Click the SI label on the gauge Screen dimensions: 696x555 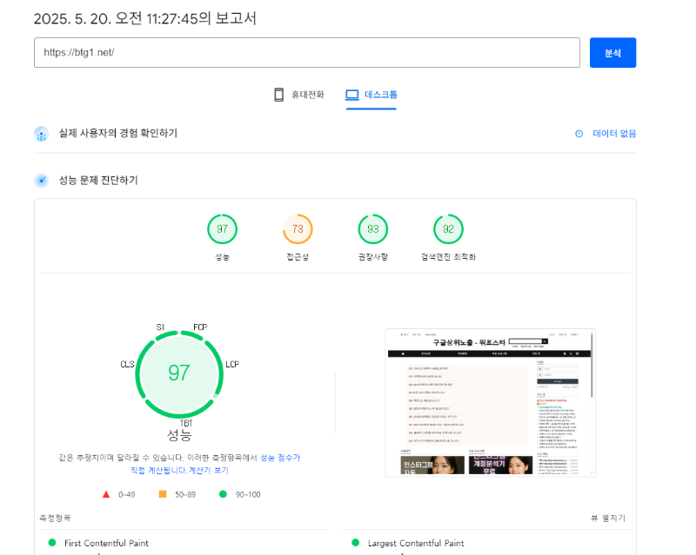tap(160, 327)
